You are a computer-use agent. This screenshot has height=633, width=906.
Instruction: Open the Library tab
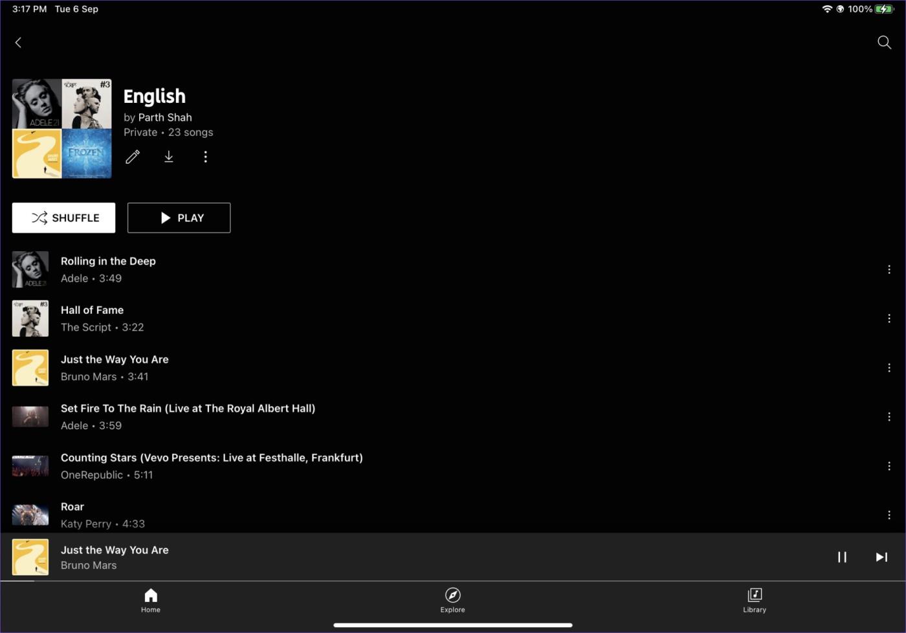(x=755, y=601)
